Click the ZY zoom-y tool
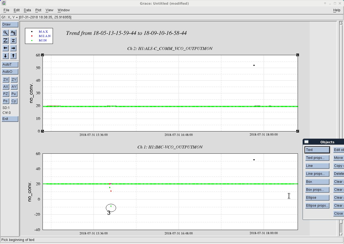 point(14,80)
